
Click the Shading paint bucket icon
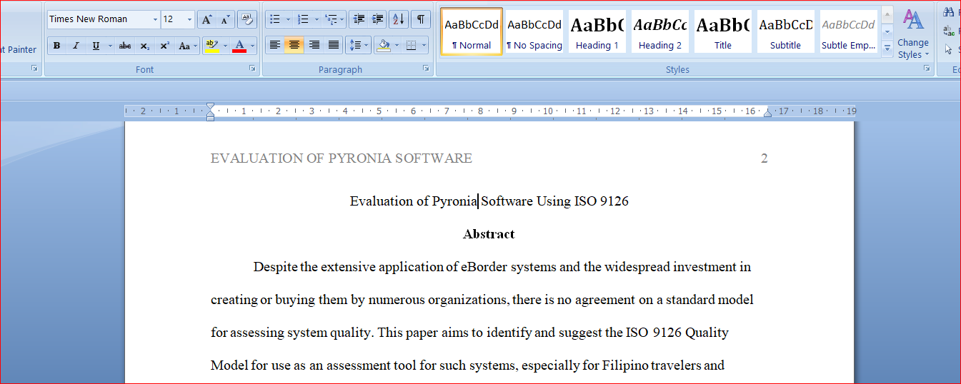click(384, 46)
